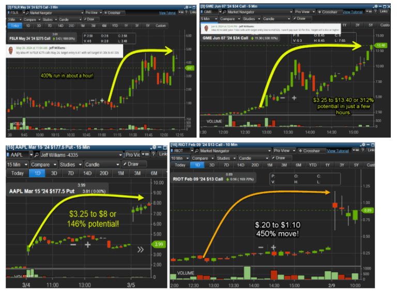Select the 20D range tab in the AAPL window
Screen dimensions: 397x293
[x=104, y=173]
